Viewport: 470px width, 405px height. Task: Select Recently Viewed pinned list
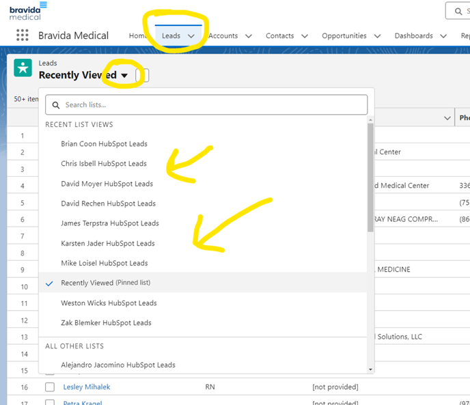pyautogui.click(x=203, y=283)
